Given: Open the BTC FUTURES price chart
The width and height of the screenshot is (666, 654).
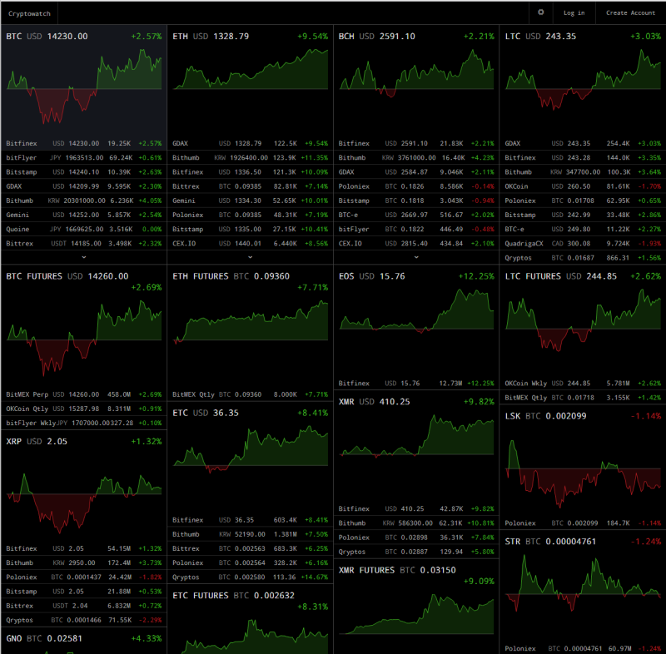Looking at the screenshot, I should [x=84, y=338].
